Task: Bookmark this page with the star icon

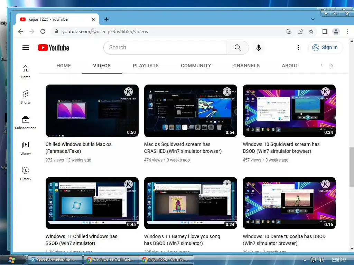Action: (x=311, y=31)
